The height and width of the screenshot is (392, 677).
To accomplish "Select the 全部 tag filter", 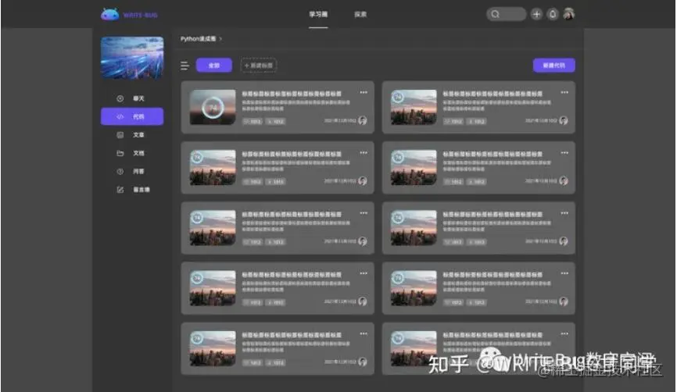I will (214, 66).
